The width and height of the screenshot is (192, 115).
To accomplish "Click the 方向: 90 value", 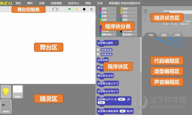I will [184, 24].
